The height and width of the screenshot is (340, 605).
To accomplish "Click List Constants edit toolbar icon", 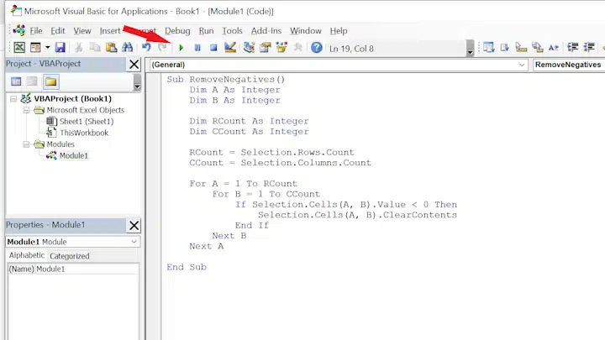I will [x=505, y=47].
